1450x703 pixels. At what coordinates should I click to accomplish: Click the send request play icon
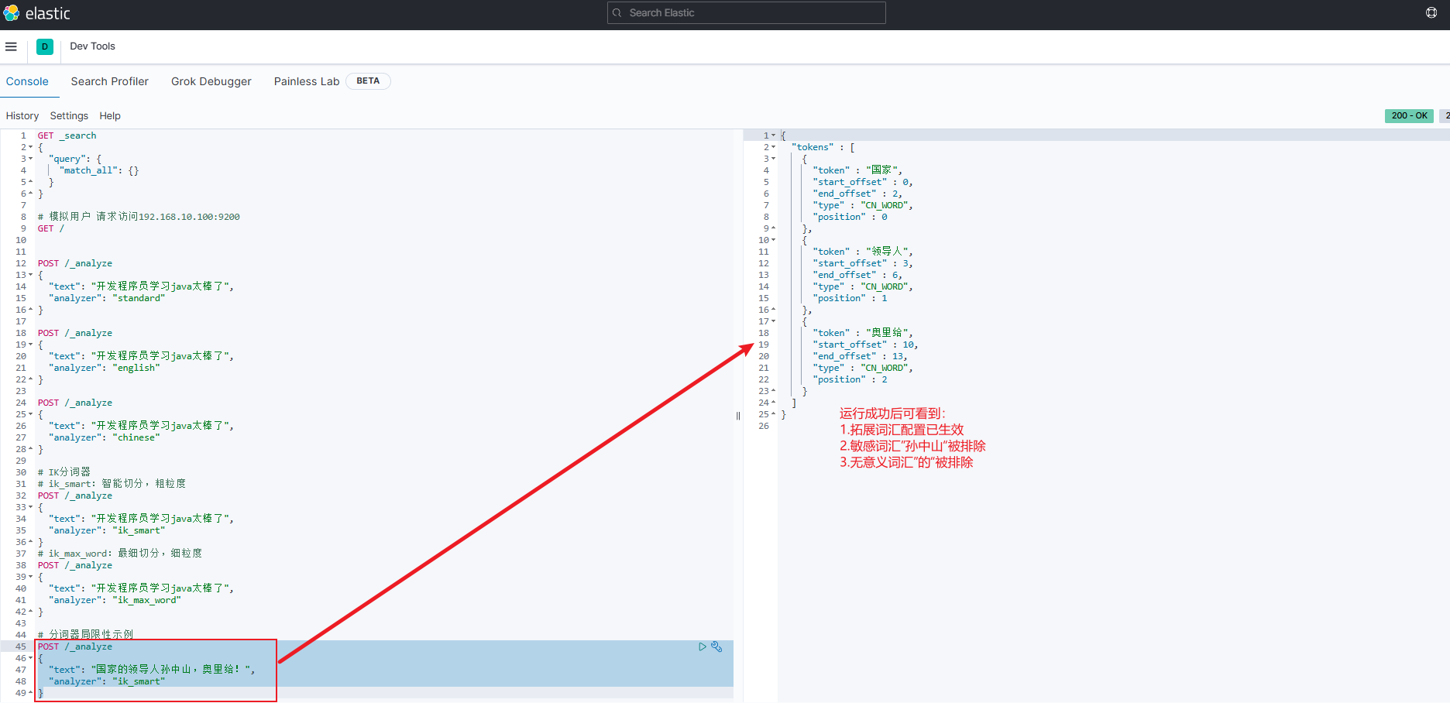point(702,646)
